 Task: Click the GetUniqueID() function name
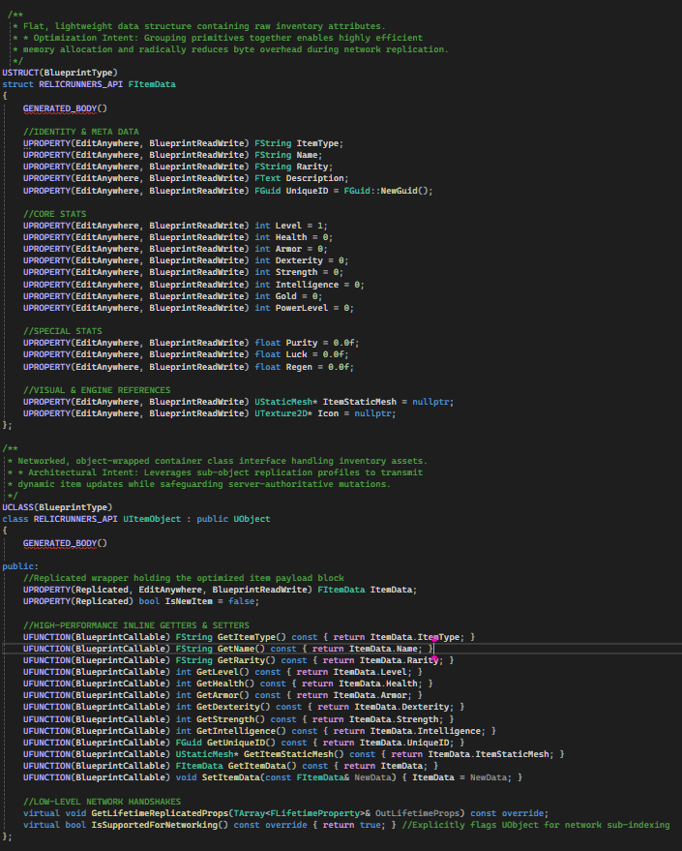241,743
